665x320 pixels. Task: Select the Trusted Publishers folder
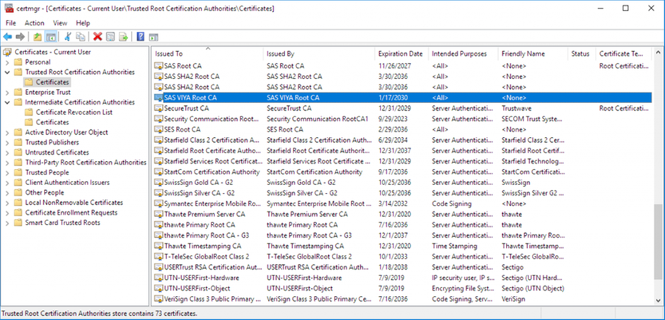[x=52, y=142]
